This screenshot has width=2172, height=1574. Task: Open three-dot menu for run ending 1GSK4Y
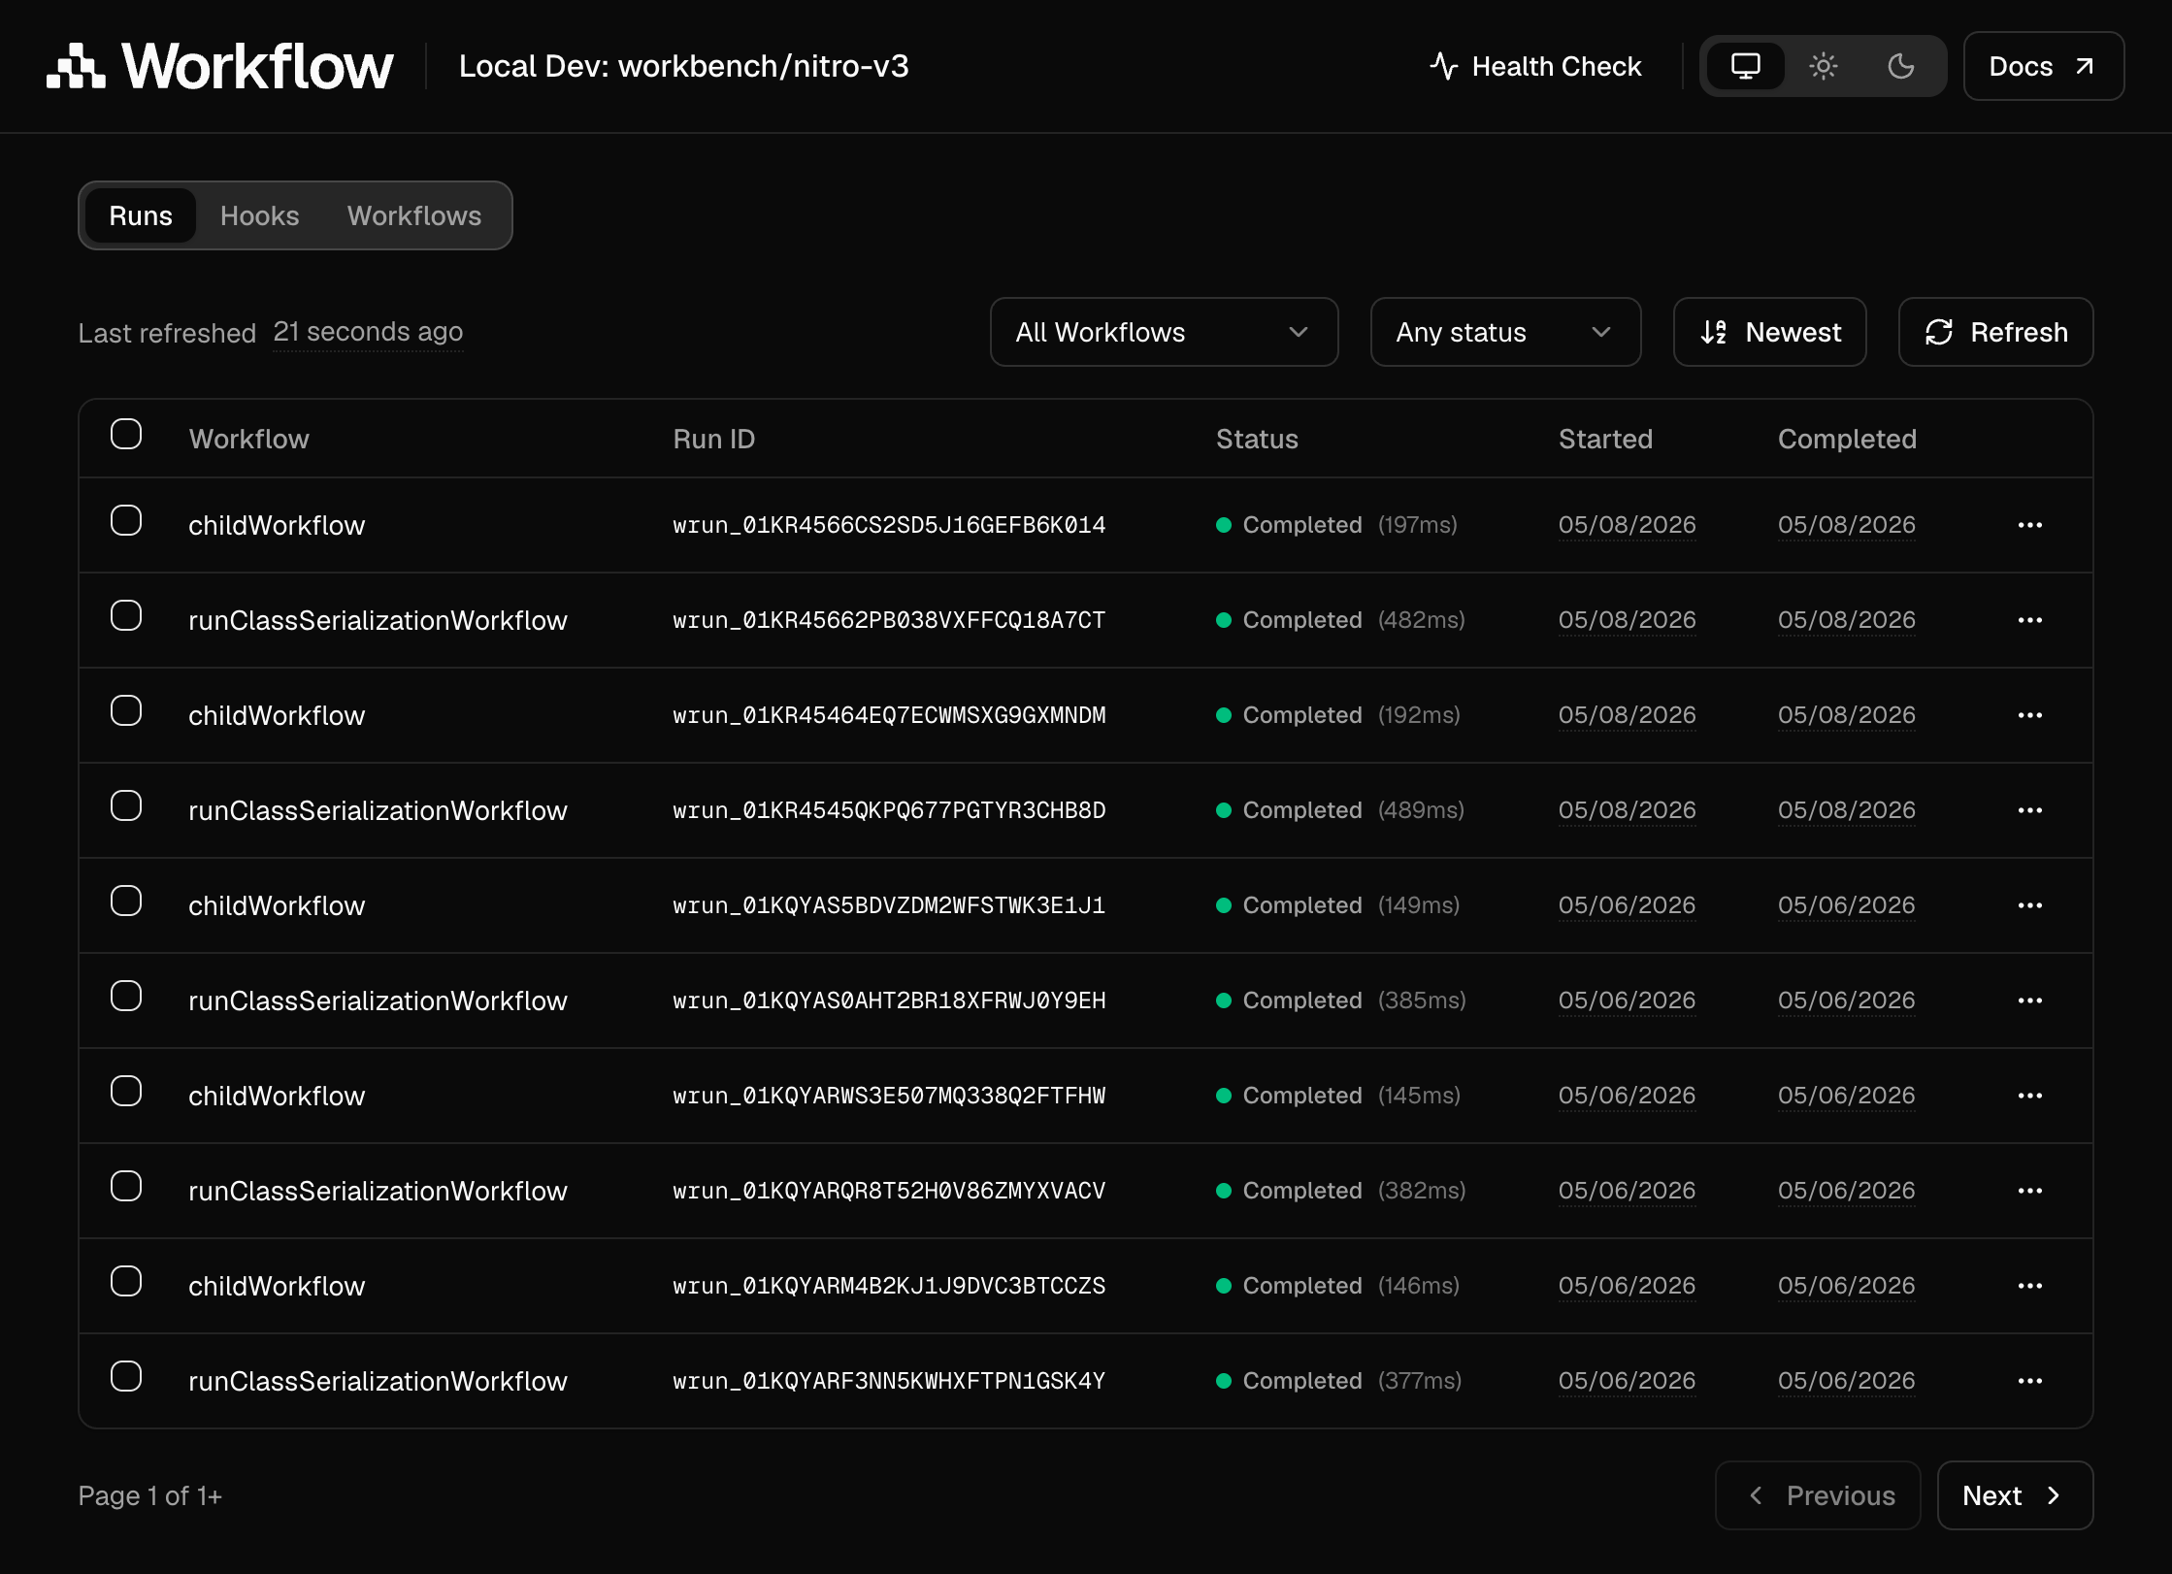click(x=2029, y=1381)
